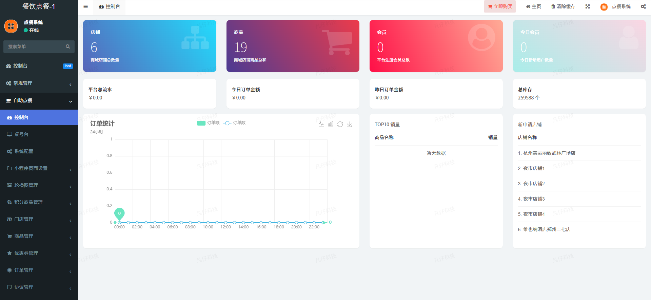
Task: Select the 控制台 tab in top bar
Action: [x=110, y=6]
